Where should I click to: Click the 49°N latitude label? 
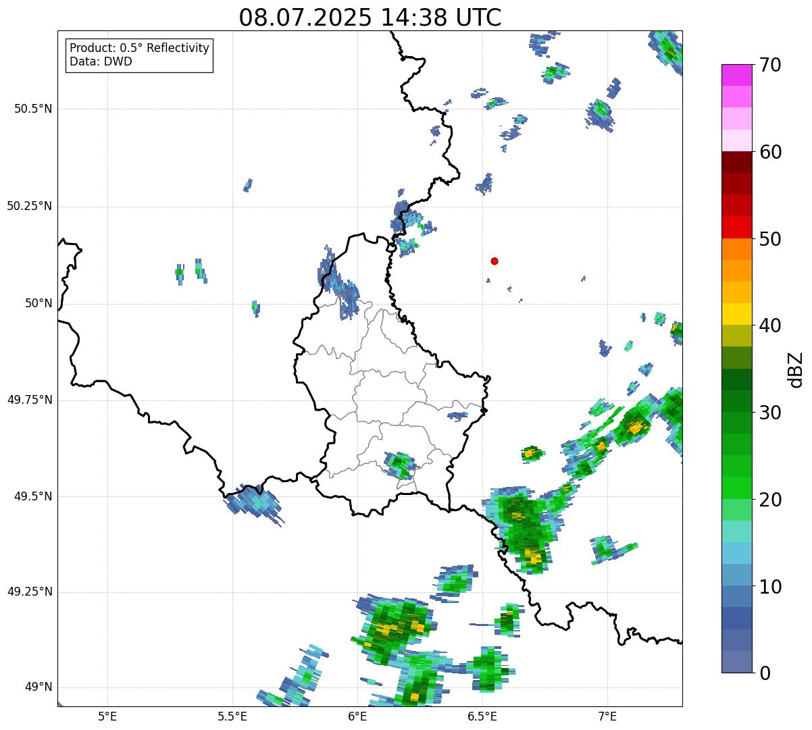coord(39,687)
